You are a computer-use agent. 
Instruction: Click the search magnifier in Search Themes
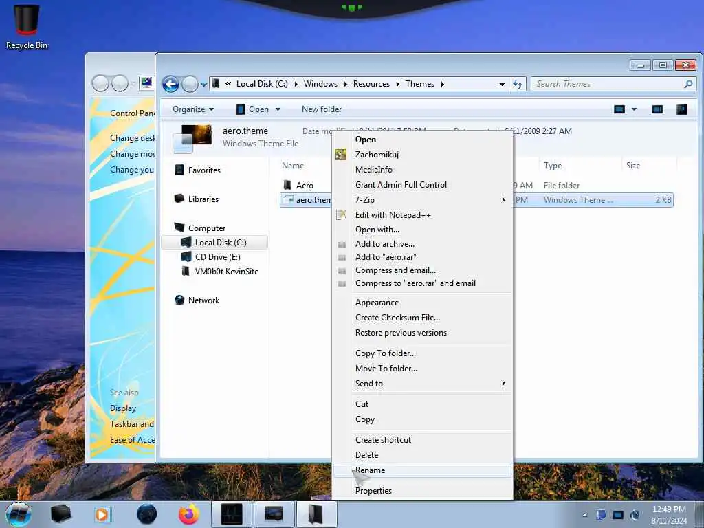click(687, 84)
